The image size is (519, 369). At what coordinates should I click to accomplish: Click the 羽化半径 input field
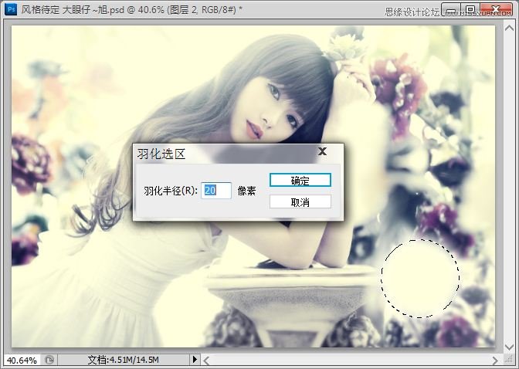click(216, 191)
